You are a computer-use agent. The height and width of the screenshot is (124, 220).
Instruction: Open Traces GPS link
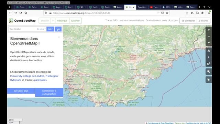click(x=111, y=20)
